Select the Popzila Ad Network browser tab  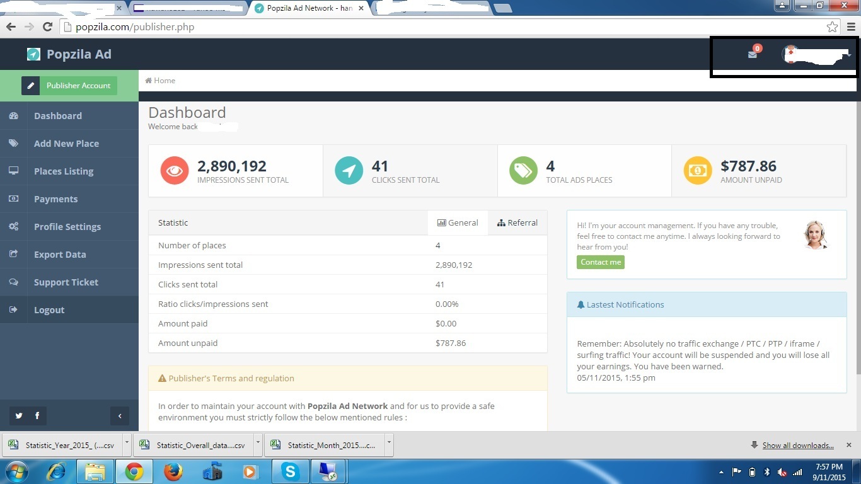[x=310, y=8]
